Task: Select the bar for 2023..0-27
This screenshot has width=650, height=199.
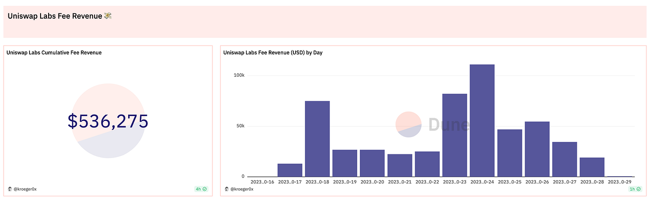Action: coord(565,160)
